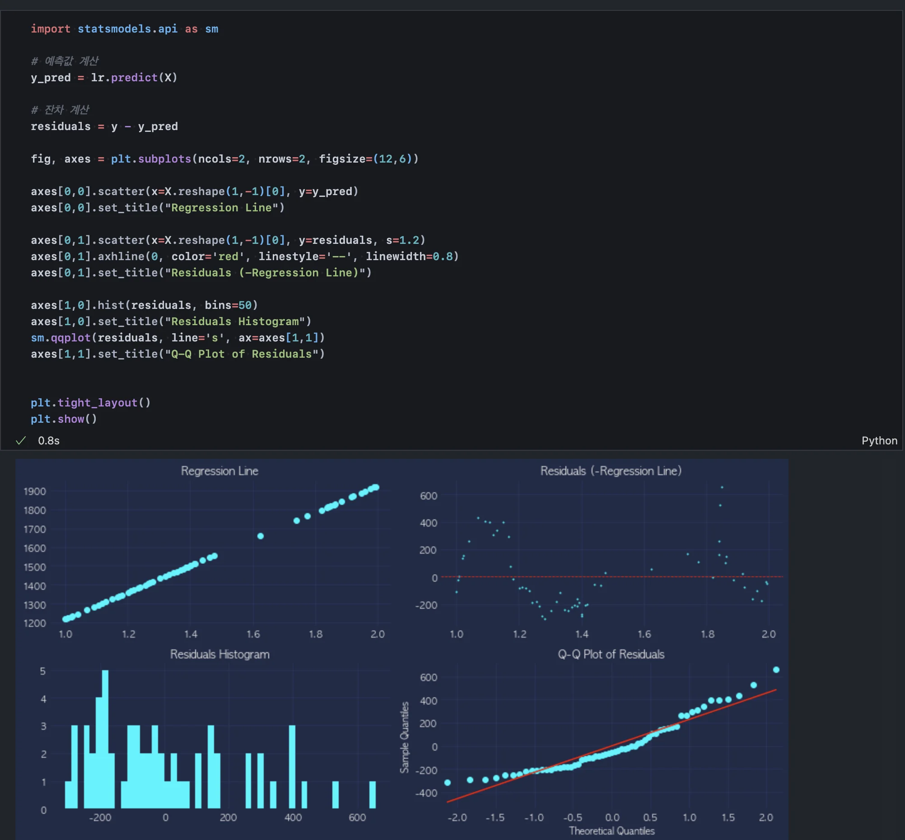Viewport: 905px width, 840px height.
Task: Click the import statsmodels.api code line
Action: (x=124, y=28)
